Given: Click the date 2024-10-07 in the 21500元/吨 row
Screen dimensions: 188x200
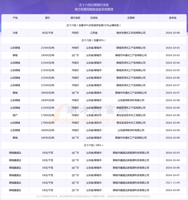Looking at the screenshot, I should point(173,85).
